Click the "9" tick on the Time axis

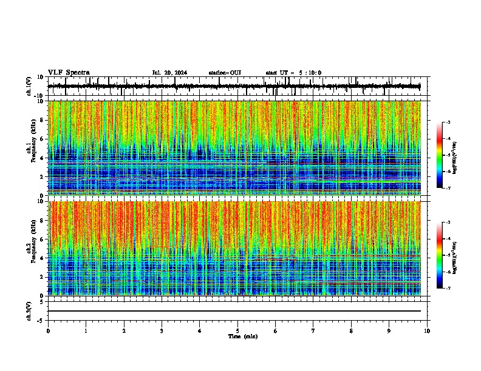(x=389, y=331)
